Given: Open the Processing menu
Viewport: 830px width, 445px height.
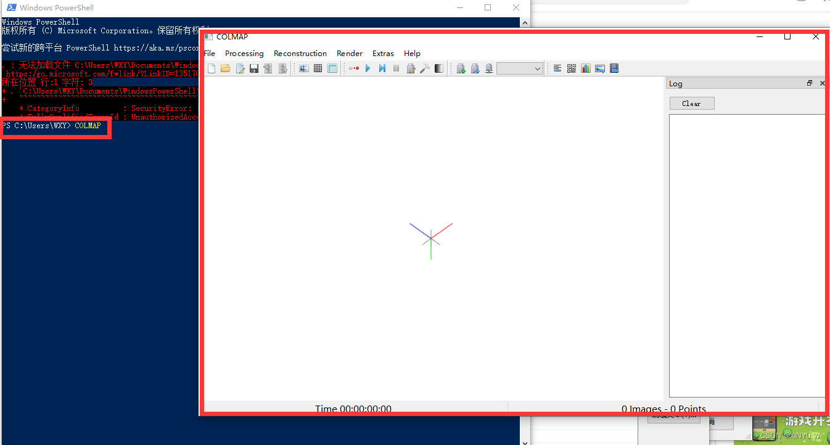Looking at the screenshot, I should 244,54.
